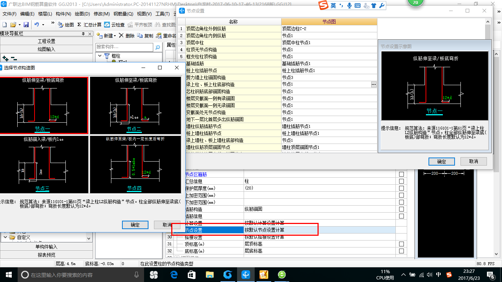Open Windows Store from taskbar
The image size is (502, 282).
click(x=191, y=275)
